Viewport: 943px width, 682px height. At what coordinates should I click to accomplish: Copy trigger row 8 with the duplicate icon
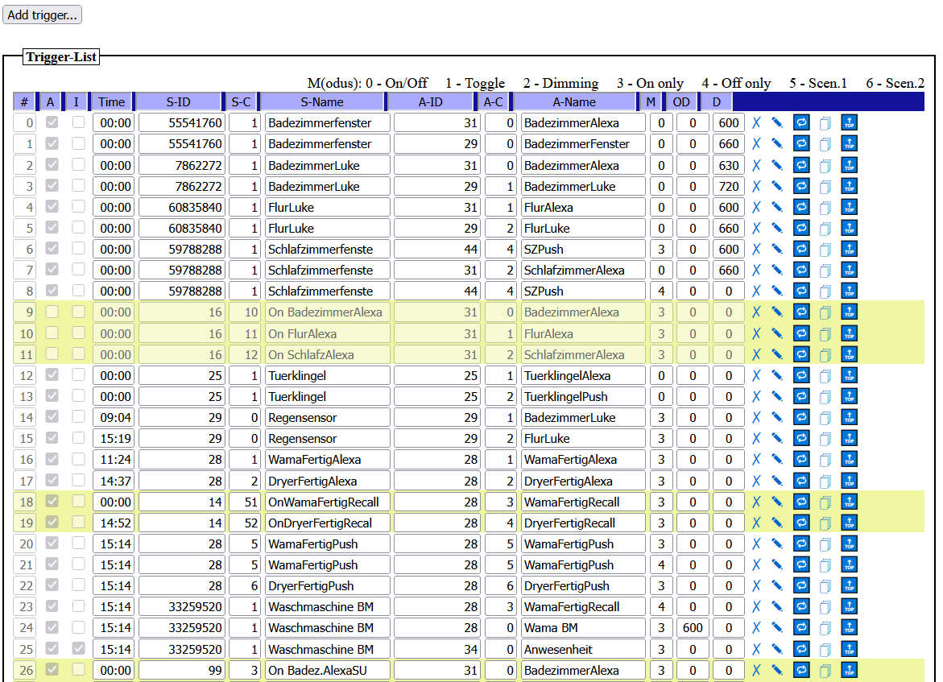tap(825, 291)
